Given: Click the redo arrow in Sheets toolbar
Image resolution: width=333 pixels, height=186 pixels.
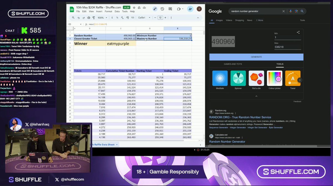Looking at the screenshot, I should (83, 18).
